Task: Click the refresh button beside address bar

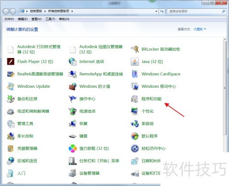Action: pyautogui.click(x=162, y=11)
